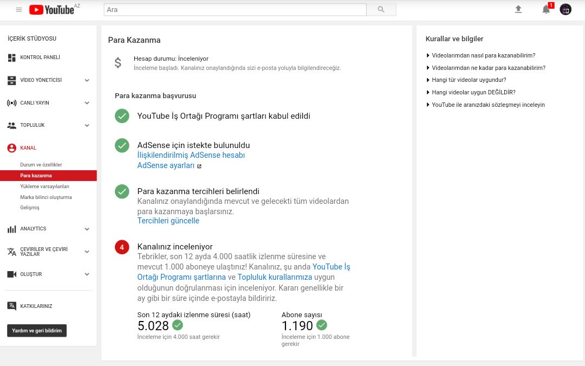Viewport: 585px width, 366px height.
Task: Click the 1.190 subscriber count value
Action: point(297,326)
